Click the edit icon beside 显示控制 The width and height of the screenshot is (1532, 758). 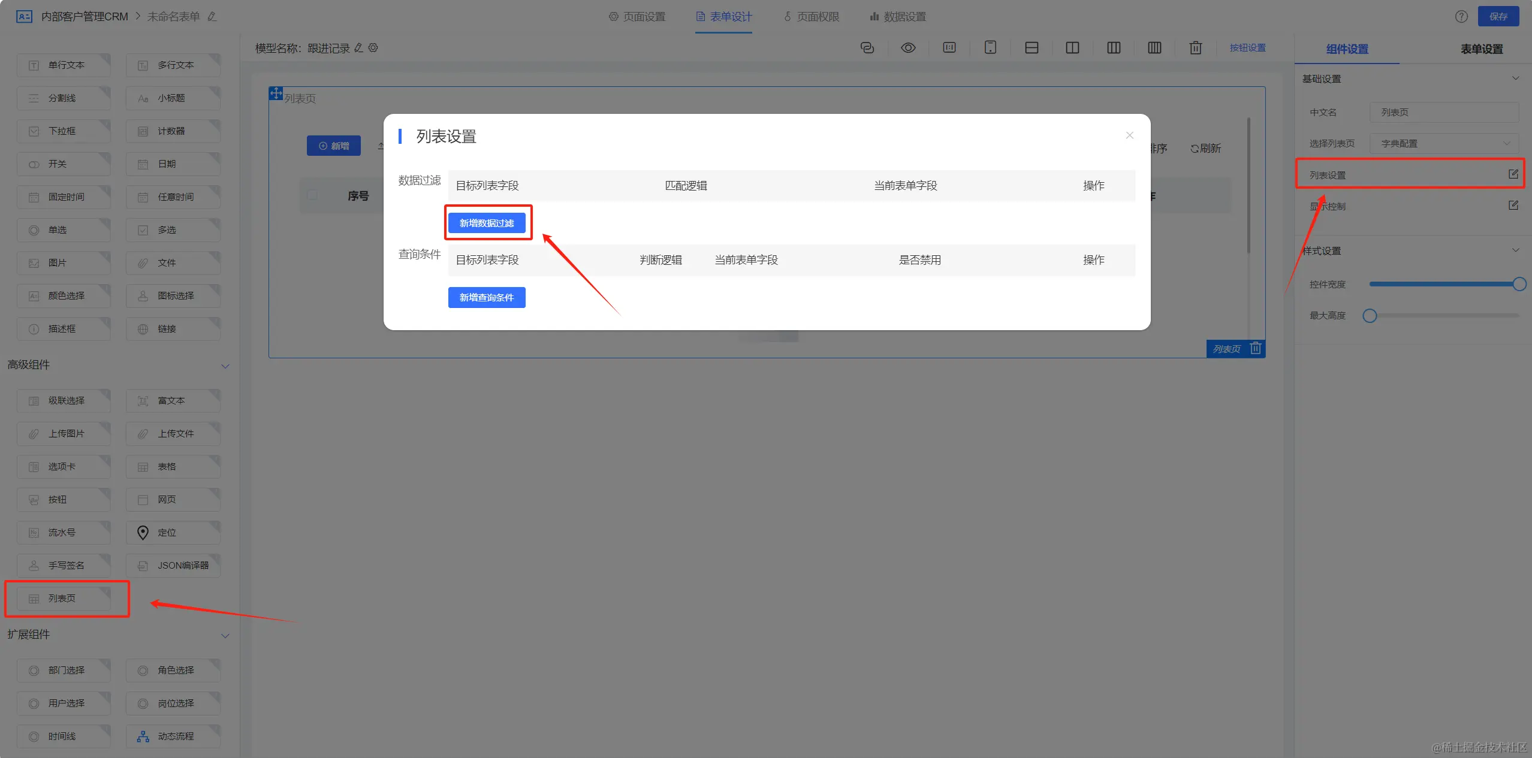(x=1513, y=206)
